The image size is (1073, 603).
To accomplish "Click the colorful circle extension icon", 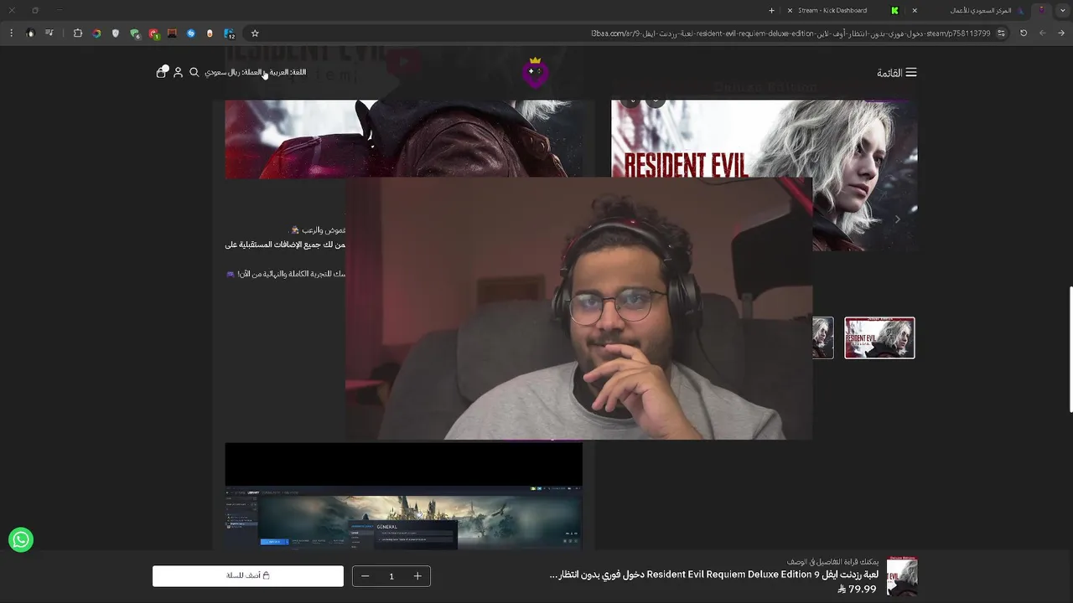I will point(96,33).
